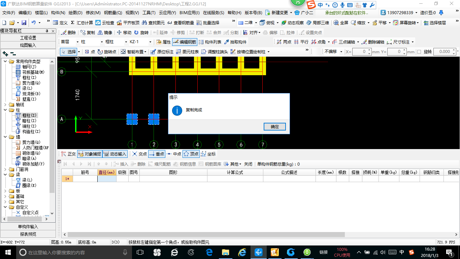Open the 钢筋量(Q) menu
The height and width of the screenshot is (259, 460).
[x=113, y=13]
